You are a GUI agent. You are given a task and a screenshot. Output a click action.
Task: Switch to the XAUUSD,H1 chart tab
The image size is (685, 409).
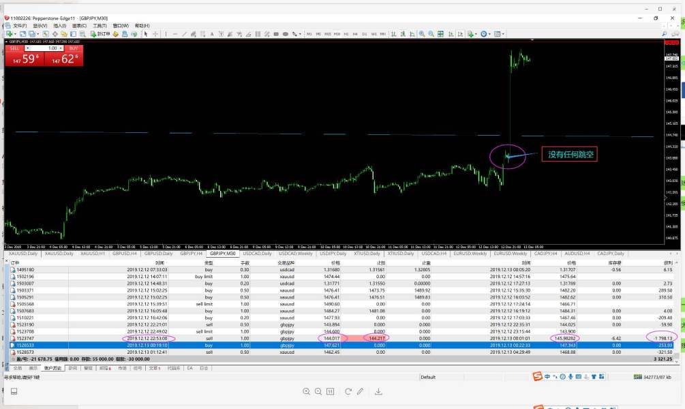click(x=93, y=254)
